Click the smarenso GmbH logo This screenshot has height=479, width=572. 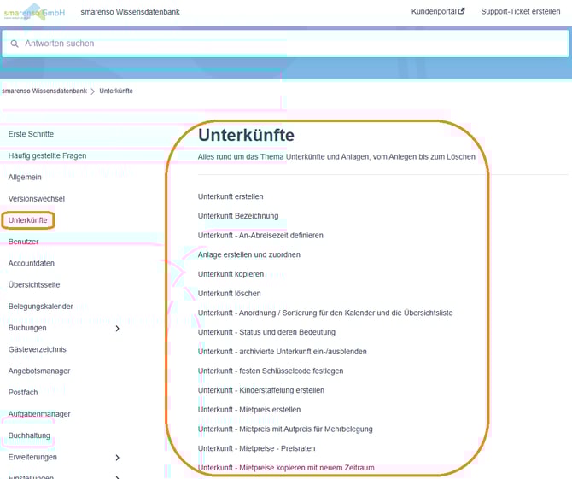click(x=34, y=12)
